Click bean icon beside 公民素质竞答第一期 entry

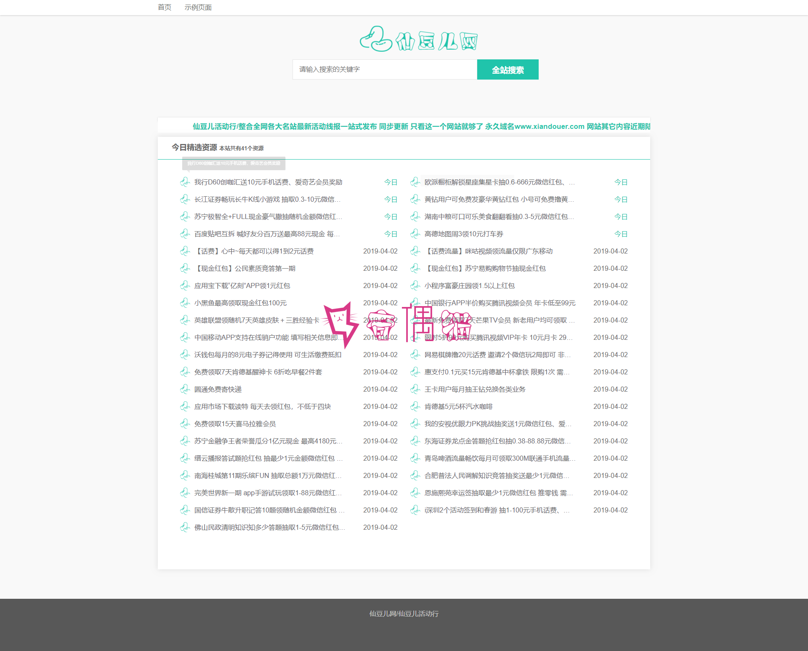click(x=185, y=268)
